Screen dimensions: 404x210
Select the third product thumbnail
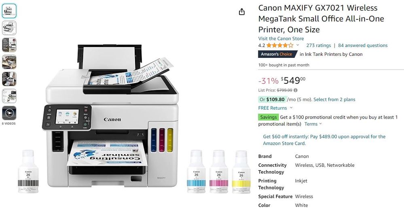click(x=9, y=45)
